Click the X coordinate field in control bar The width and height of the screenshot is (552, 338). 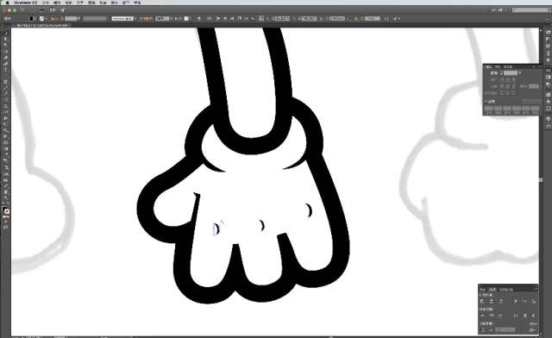pos(282,18)
